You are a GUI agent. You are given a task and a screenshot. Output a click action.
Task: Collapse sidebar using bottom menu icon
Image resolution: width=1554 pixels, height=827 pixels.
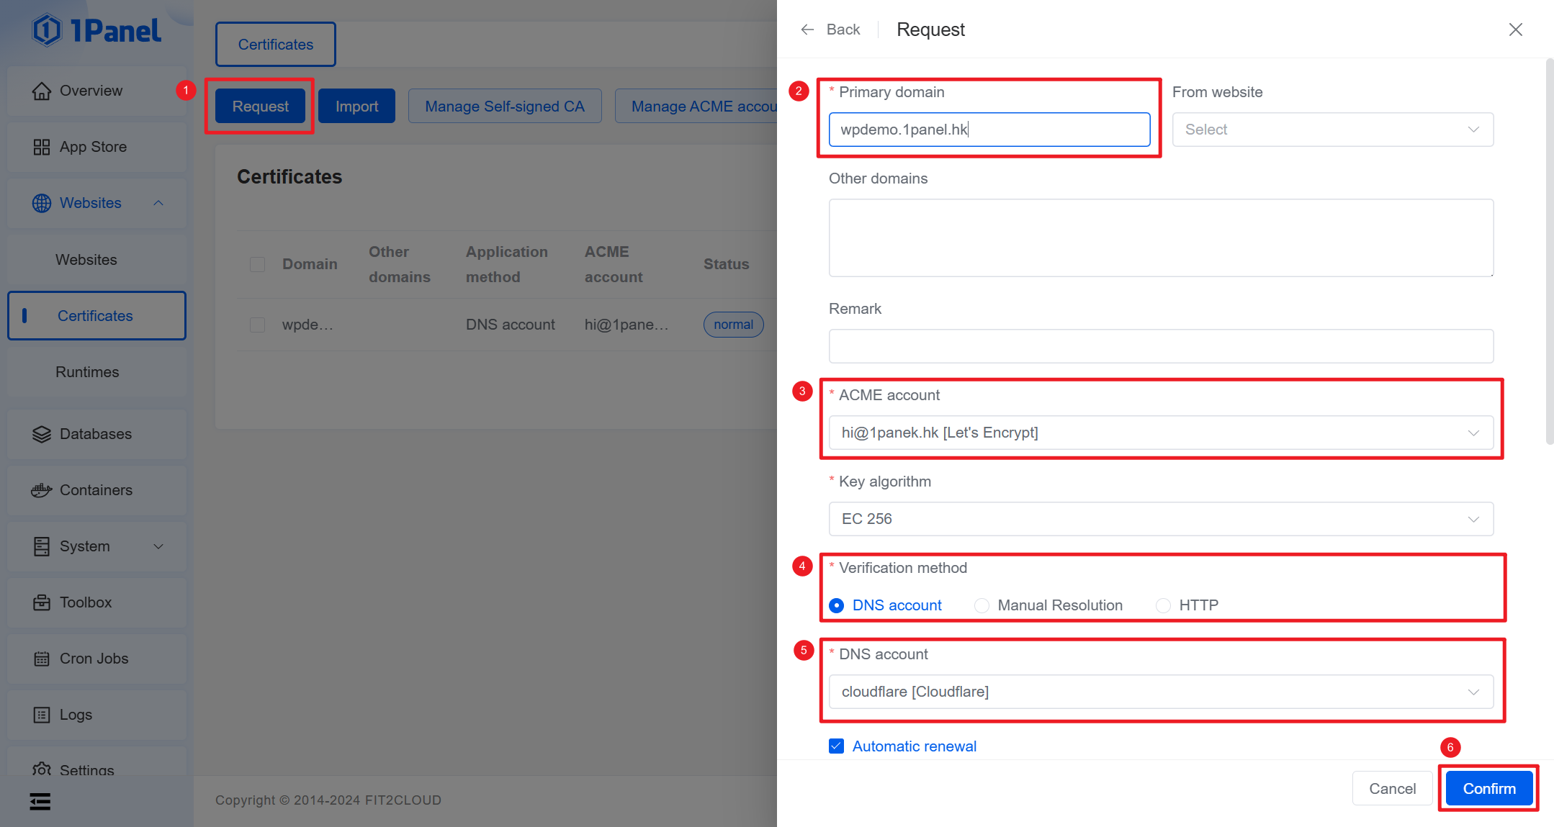[40, 801]
